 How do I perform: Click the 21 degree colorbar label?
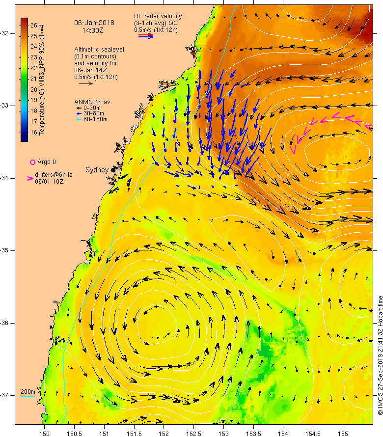click(x=34, y=79)
